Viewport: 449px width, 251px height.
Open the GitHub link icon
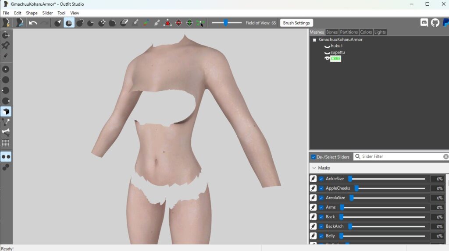click(435, 23)
